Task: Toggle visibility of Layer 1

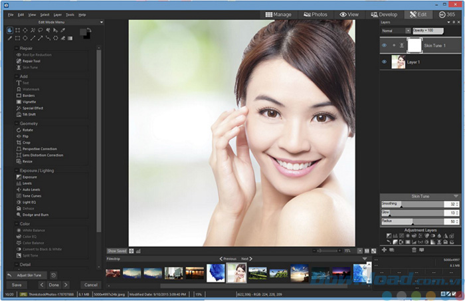Action: 385,62
